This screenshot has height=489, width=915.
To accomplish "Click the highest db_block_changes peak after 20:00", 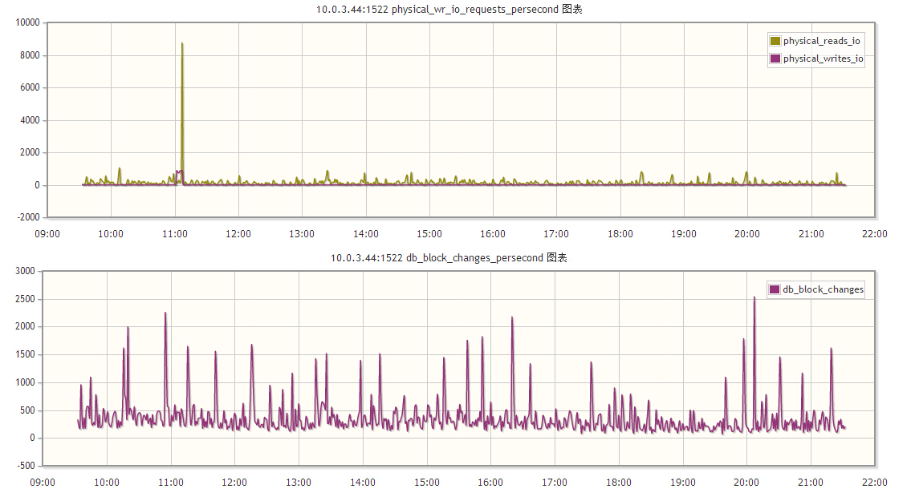I will (x=754, y=298).
